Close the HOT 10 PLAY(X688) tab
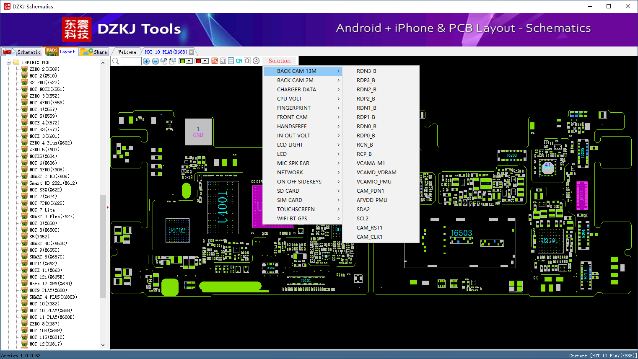This screenshot has width=638, height=359. (192, 52)
